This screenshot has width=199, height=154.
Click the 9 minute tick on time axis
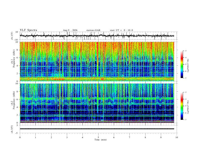[161, 137]
